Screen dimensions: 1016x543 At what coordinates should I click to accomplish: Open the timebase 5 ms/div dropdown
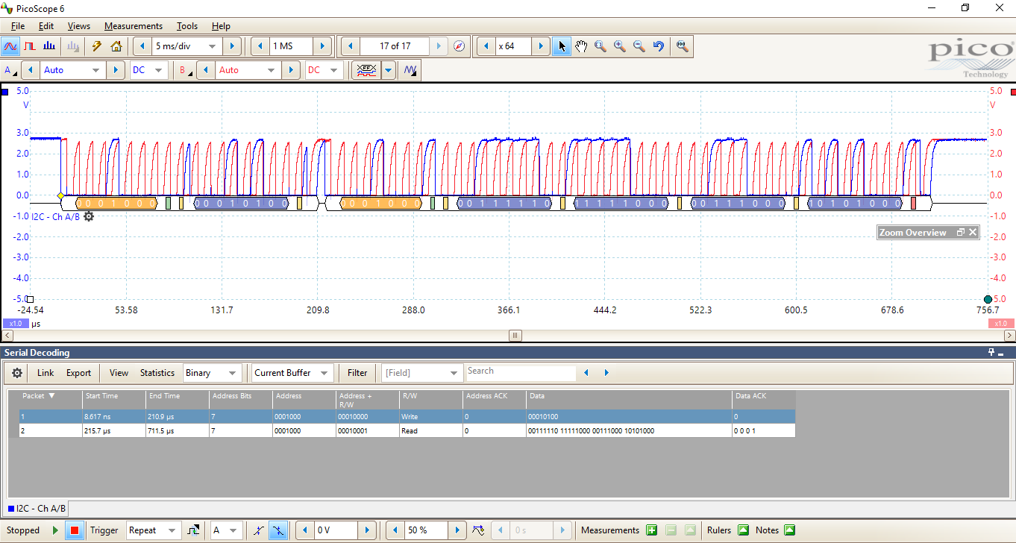[213, 46]
